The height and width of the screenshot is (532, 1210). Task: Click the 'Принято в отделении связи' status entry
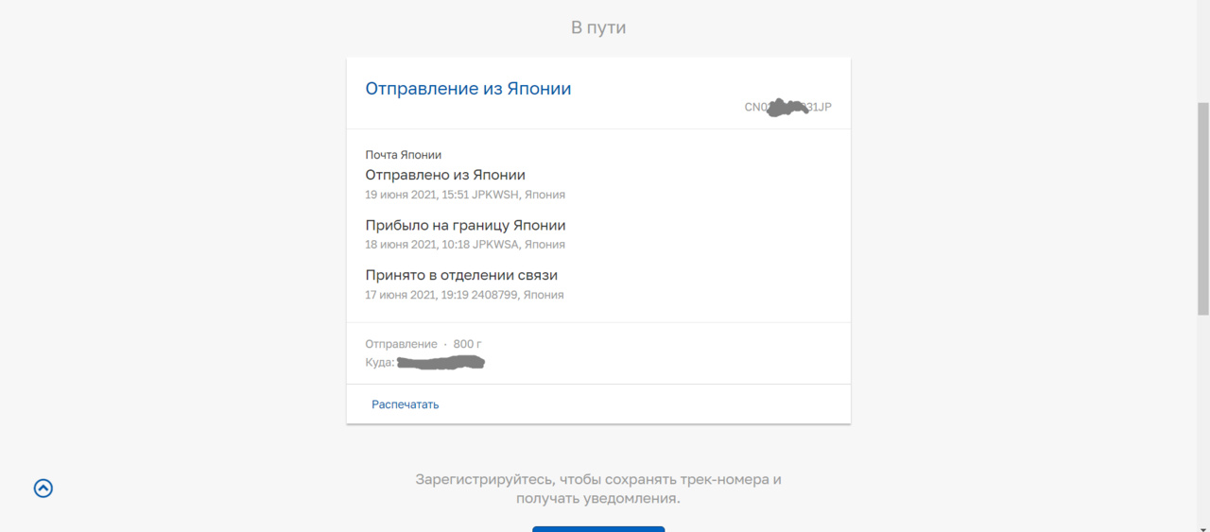pyautogui.click(x=461, y=275)
